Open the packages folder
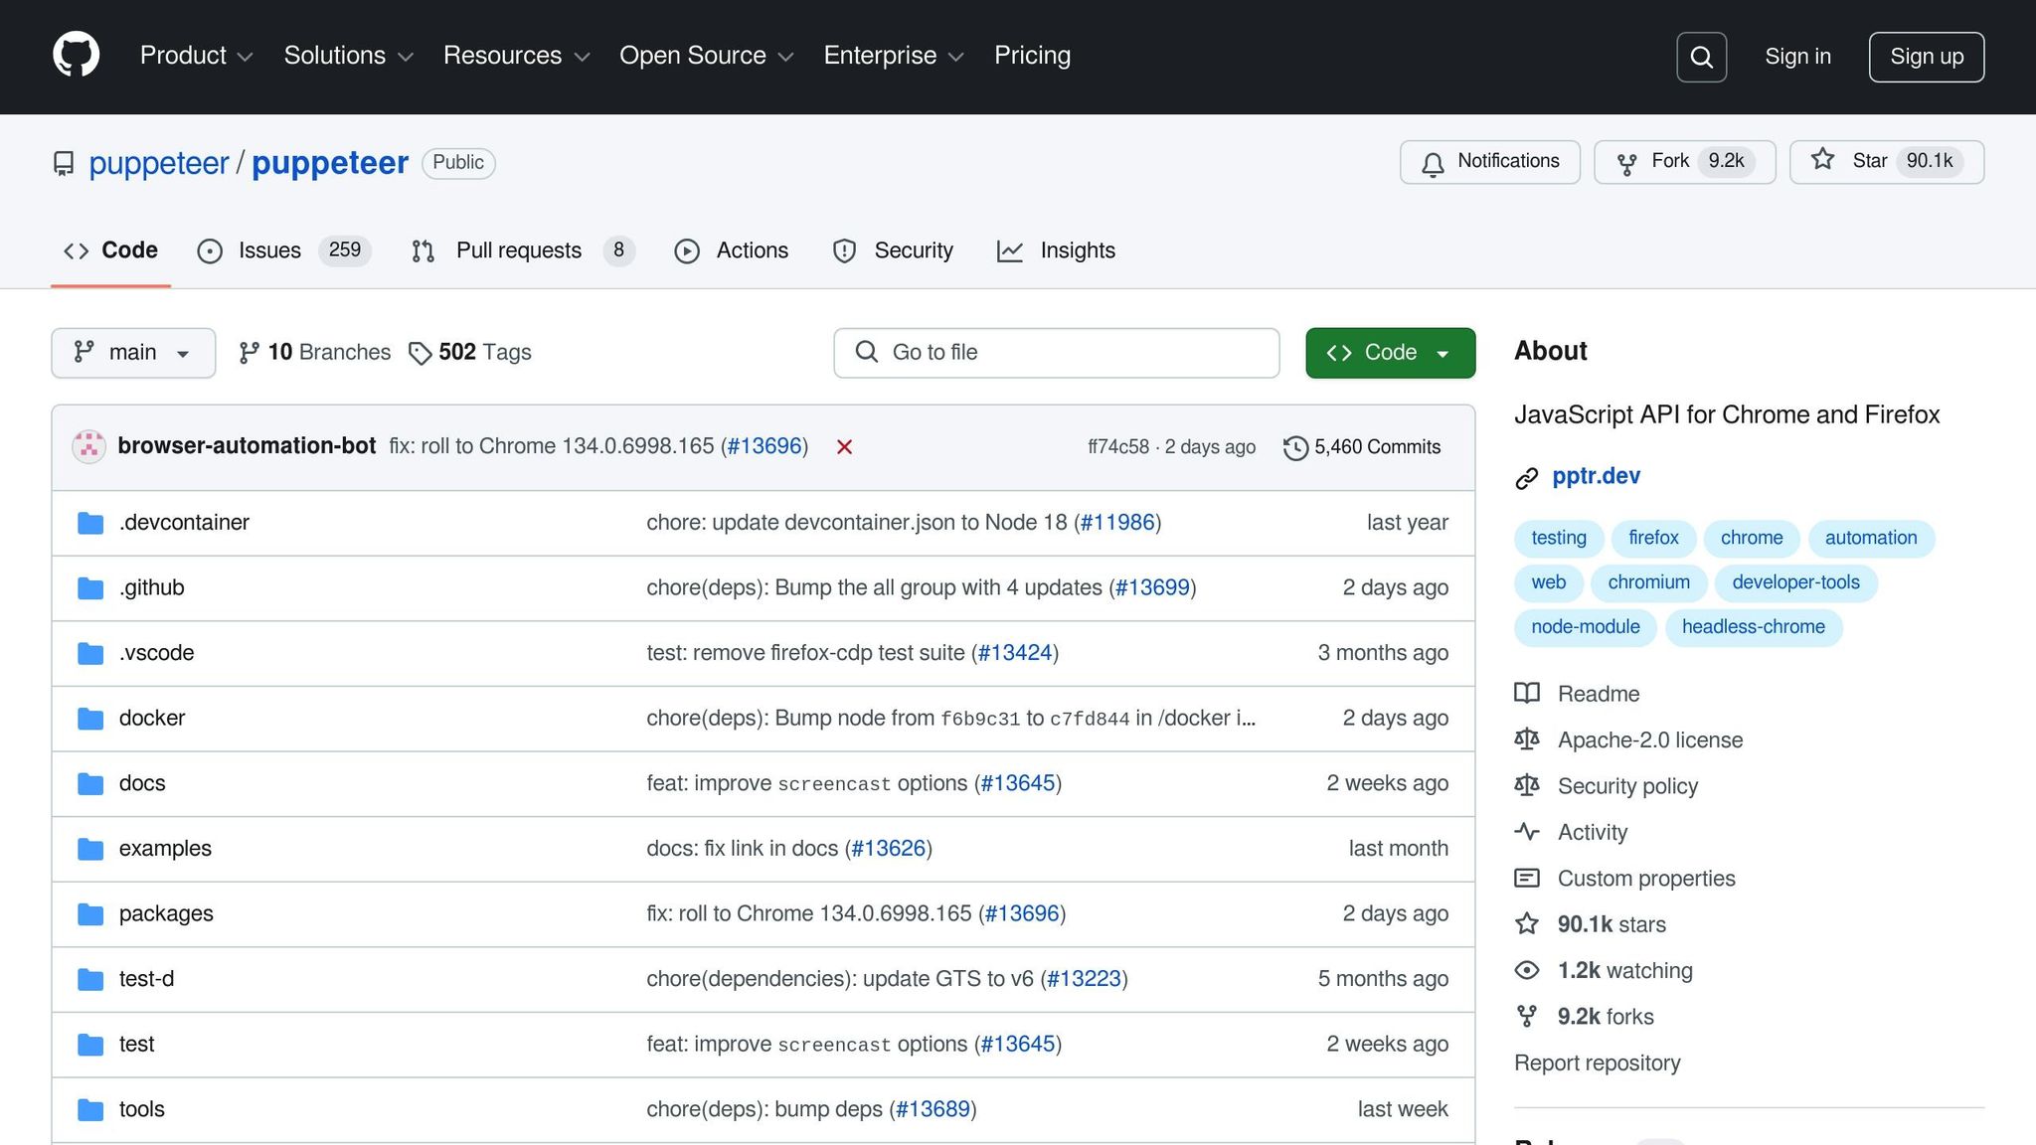Image resolution: width=2036 pixels, height=1145 pixels. tap(166, 913)
